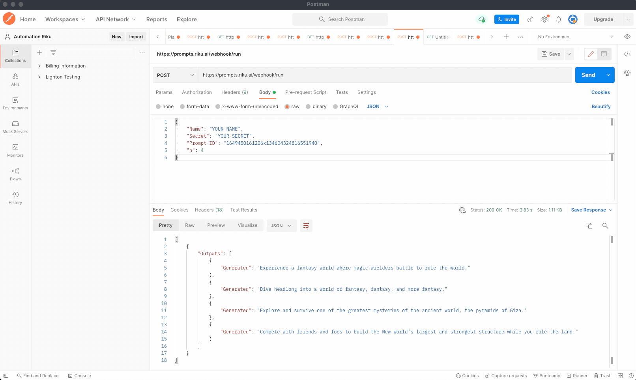The width and height of the screenshot is (636, 380).
Task: Open the API Network menu
Action: point(116,19)
